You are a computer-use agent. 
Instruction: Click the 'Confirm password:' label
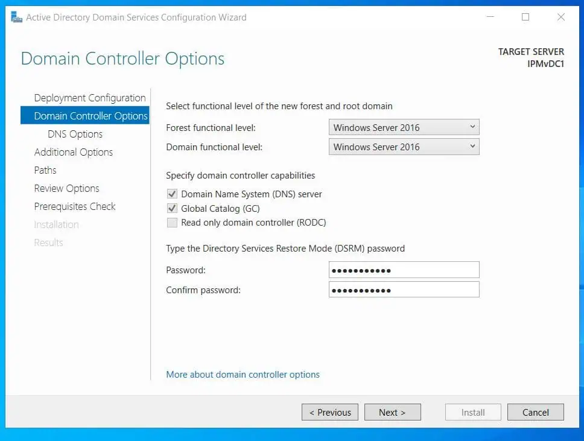(203, 290)
